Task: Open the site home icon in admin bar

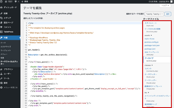Action: click(6, 2)
